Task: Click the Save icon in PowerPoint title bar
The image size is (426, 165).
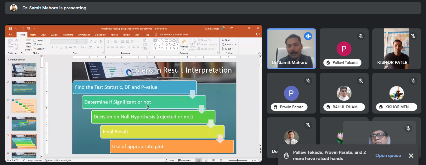Action: point(11,28)
